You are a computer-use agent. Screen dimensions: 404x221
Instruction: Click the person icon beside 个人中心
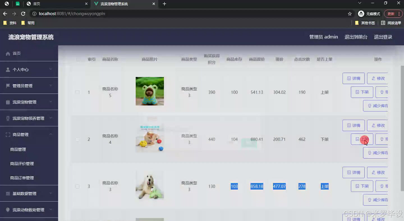[8, 70]
